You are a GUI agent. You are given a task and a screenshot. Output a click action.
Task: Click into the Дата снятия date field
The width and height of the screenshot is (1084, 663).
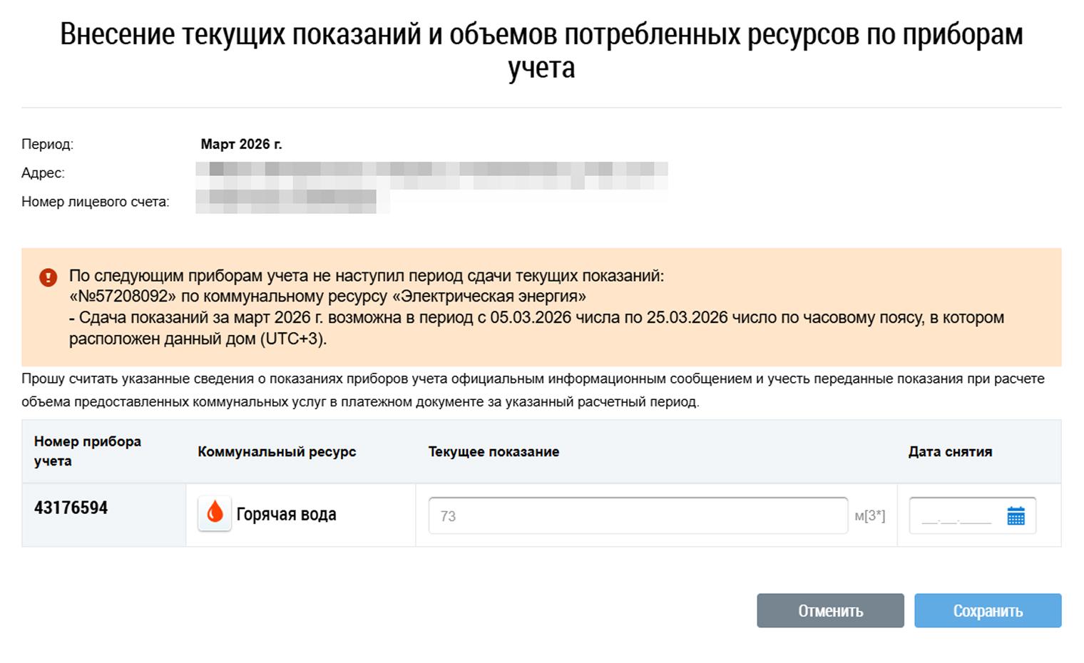(x=956, y=516)
